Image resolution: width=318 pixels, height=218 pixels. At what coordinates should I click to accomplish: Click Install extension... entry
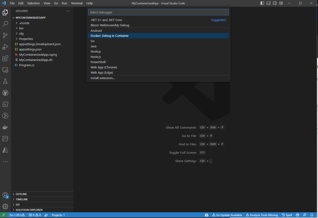coord(158,78)
